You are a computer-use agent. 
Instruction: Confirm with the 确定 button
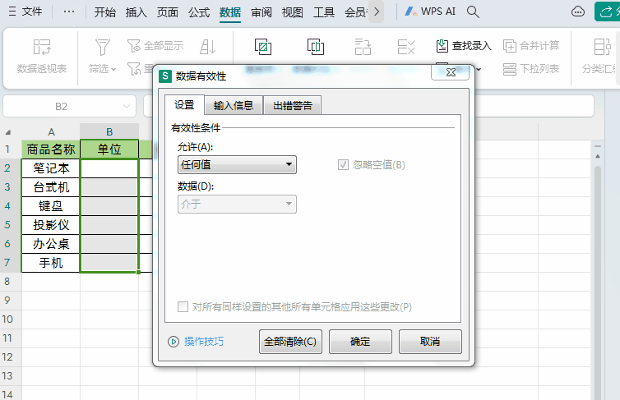tap(360, 342)
